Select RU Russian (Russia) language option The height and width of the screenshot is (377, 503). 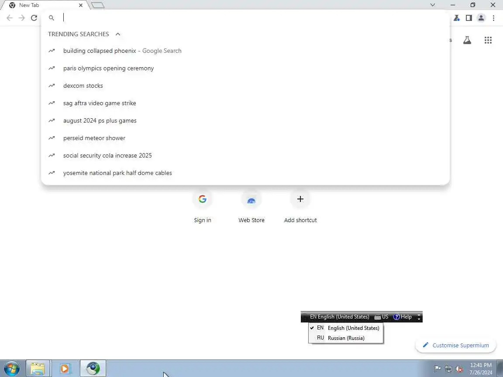click(345, 338)
